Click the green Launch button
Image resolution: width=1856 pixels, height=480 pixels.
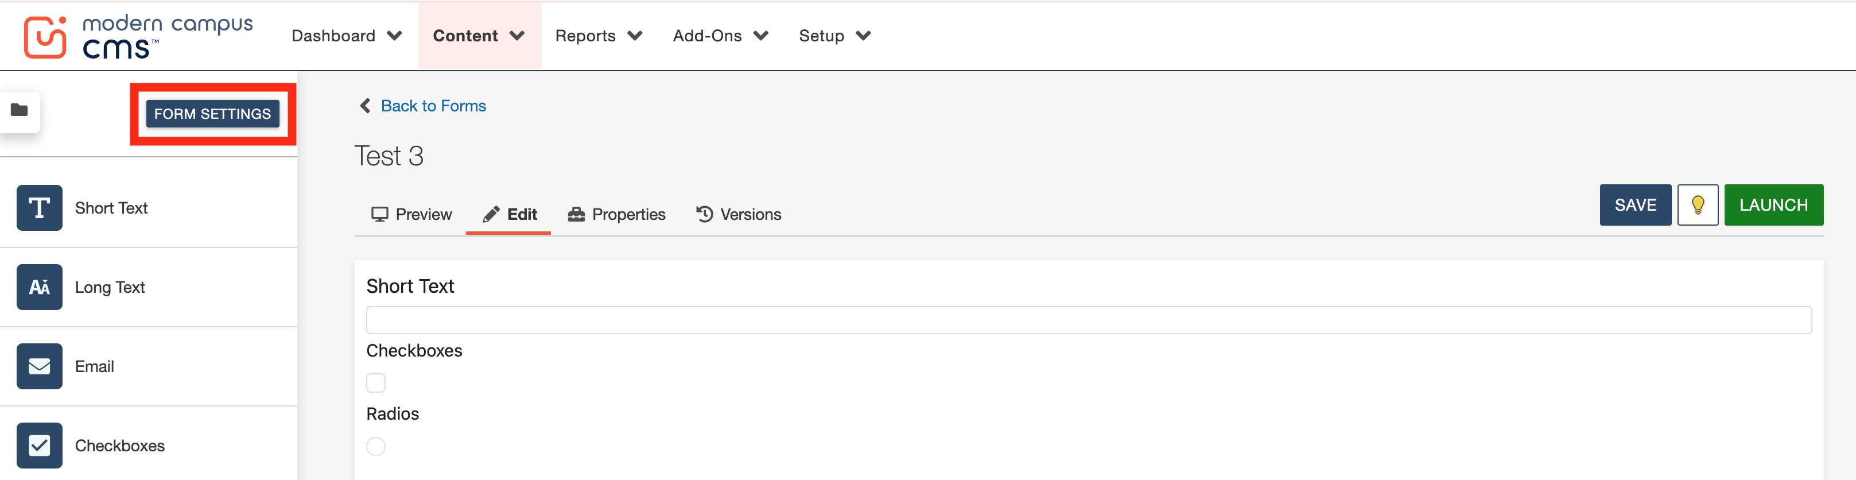point(1773,206)
